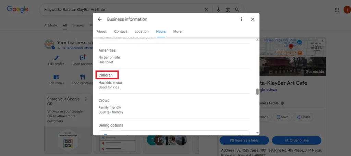Open the Google apps grid
The image size is (351, 156).
337,10
